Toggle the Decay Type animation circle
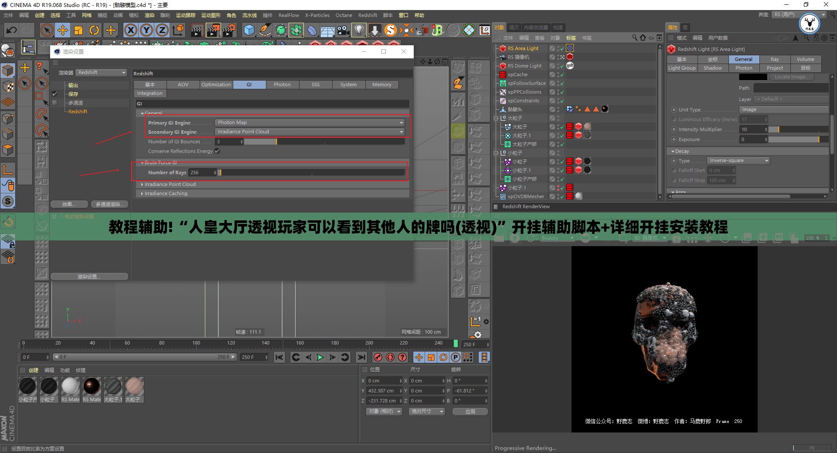This screenshot has height=453, width=837. pyautogui.click(x=674, y=161)
